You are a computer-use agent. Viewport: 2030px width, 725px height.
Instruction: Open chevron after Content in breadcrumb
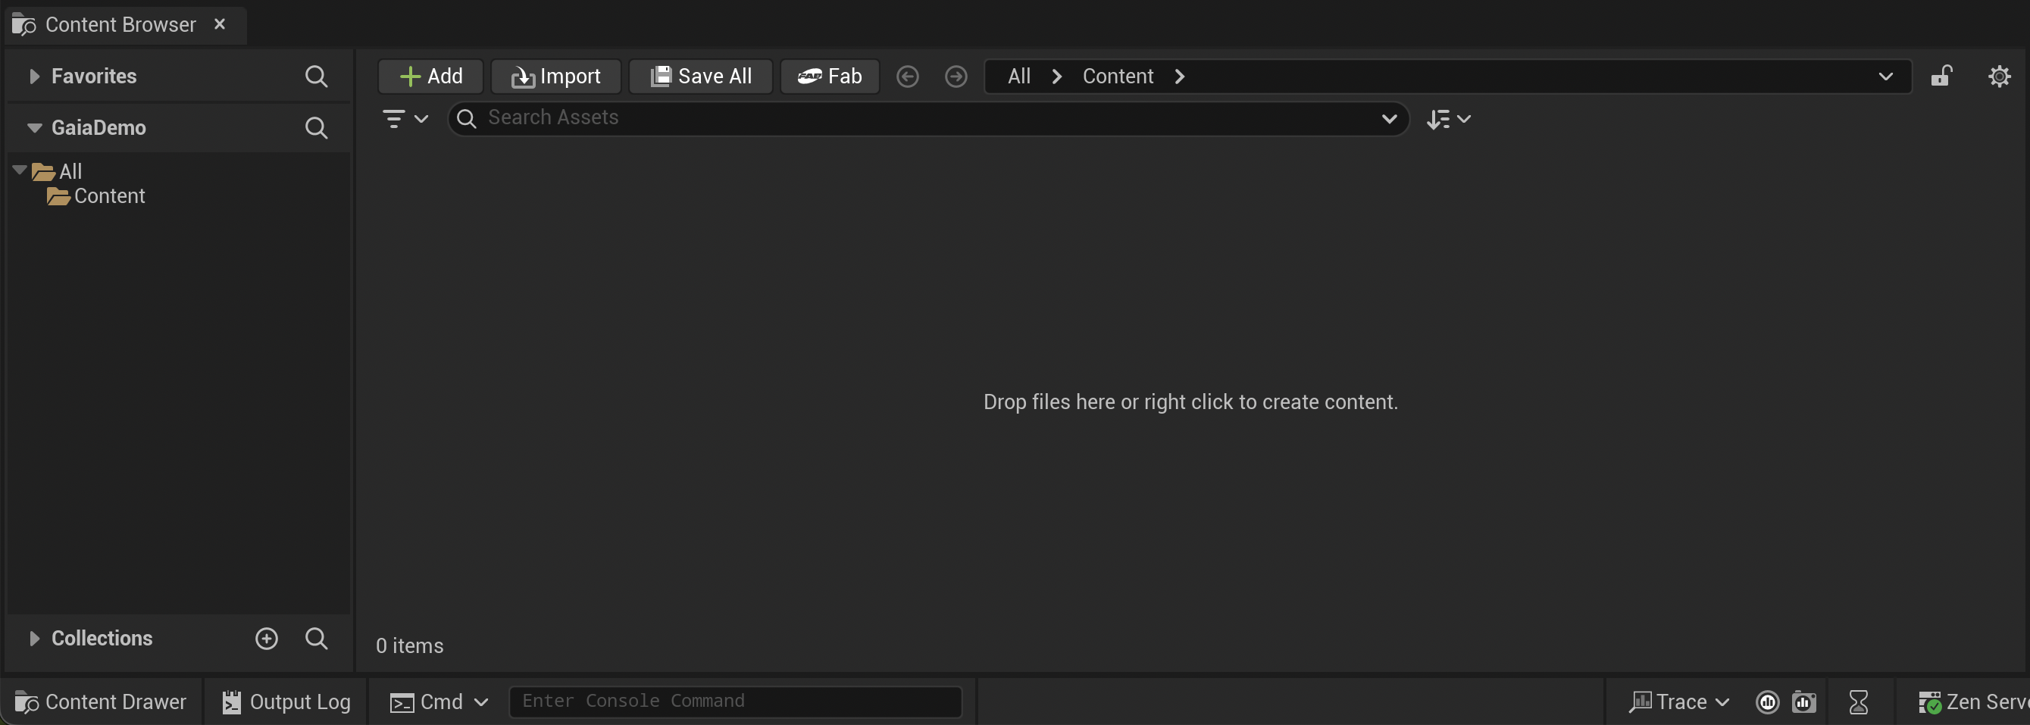coord(1180,77)
